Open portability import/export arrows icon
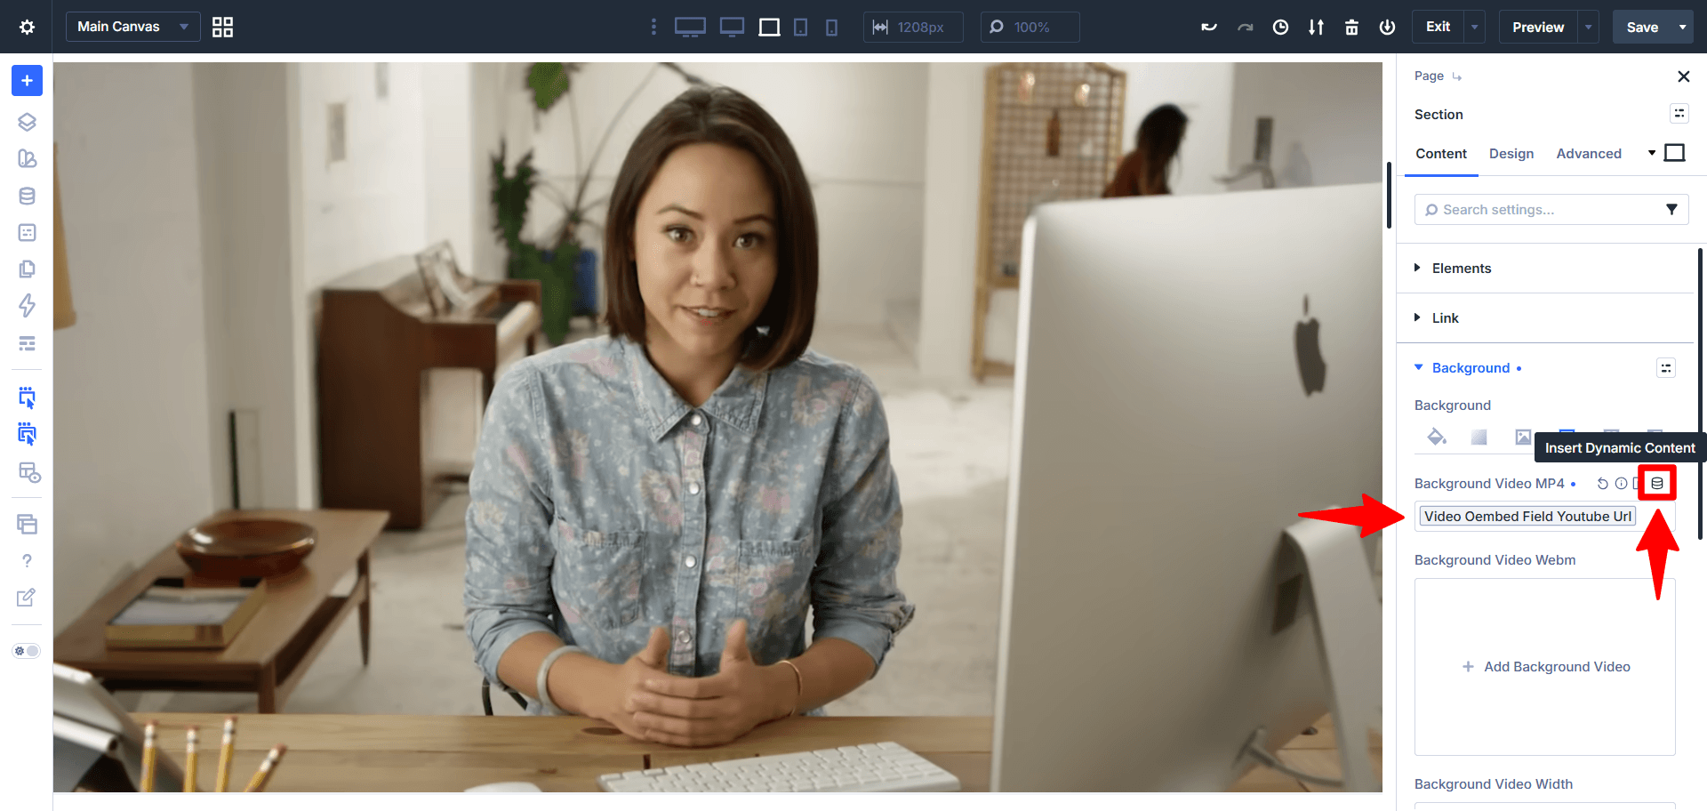This screenshot has height=811, width=1707. (1316, 27)
